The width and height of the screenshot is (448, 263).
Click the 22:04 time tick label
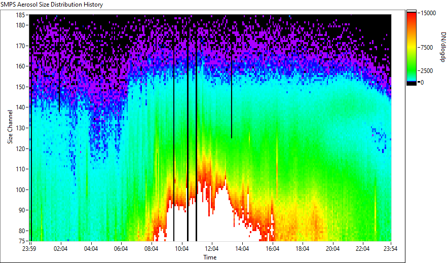(x=362, y=249)
